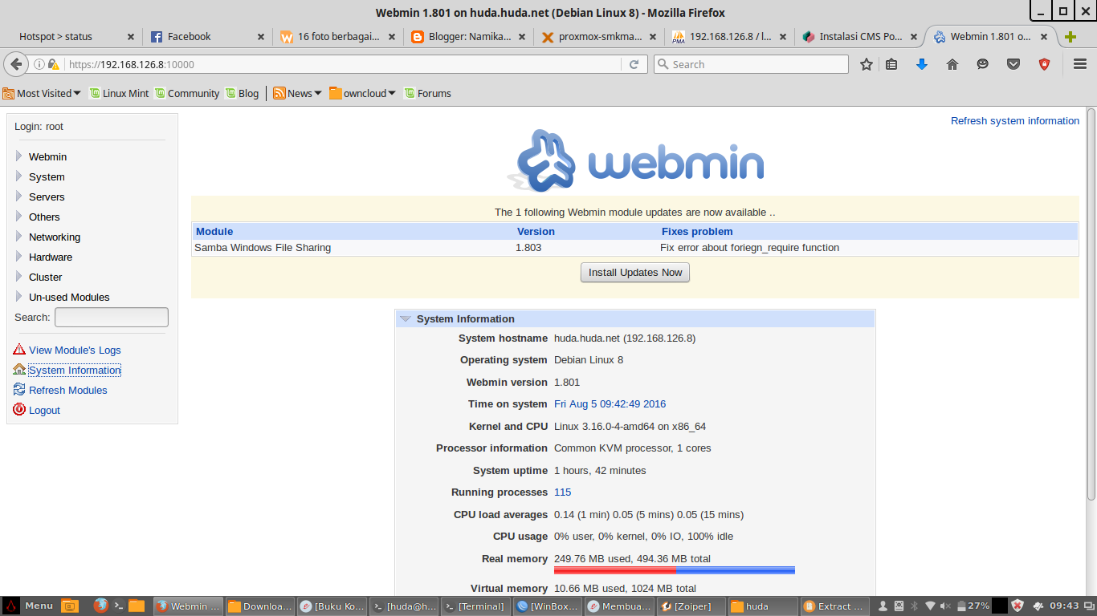Viewport: 1097px width, 616px height.
Task: Switch to Blogger: Namika tab
Action: [x=469, y=37]
